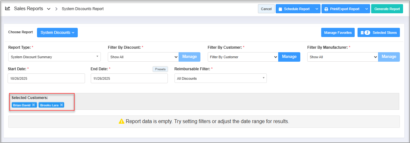Open the Report Type dropdown
410x143 pixels.
(54, 57)
